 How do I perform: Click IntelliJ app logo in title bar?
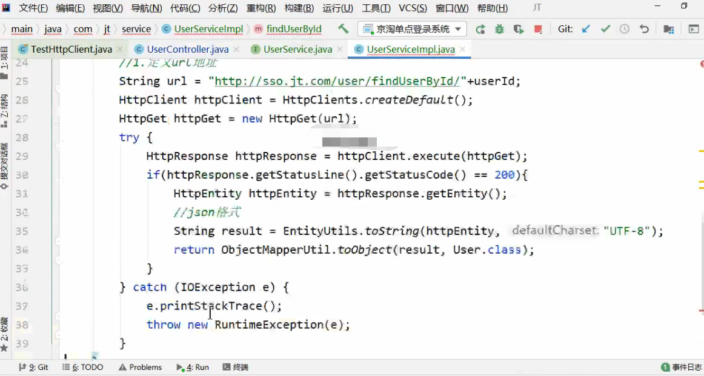(6, 8)
